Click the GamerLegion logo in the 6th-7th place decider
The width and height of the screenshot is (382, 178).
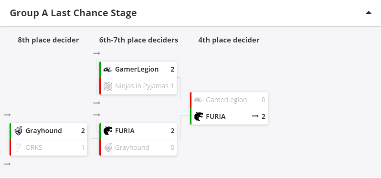click(107, 70)
